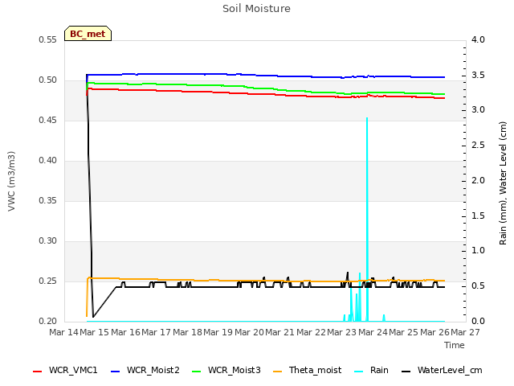The width and height of the screenshot is (514, 386).
Task: Click the blue WCR_Moist2 legend swatch
Action: [x=116, y=372]
